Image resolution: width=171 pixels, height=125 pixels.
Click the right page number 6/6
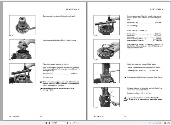click(125, 116)
